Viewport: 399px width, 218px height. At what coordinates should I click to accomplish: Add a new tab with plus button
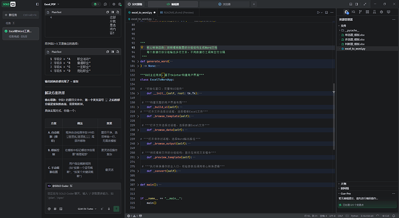click(254, 4)
